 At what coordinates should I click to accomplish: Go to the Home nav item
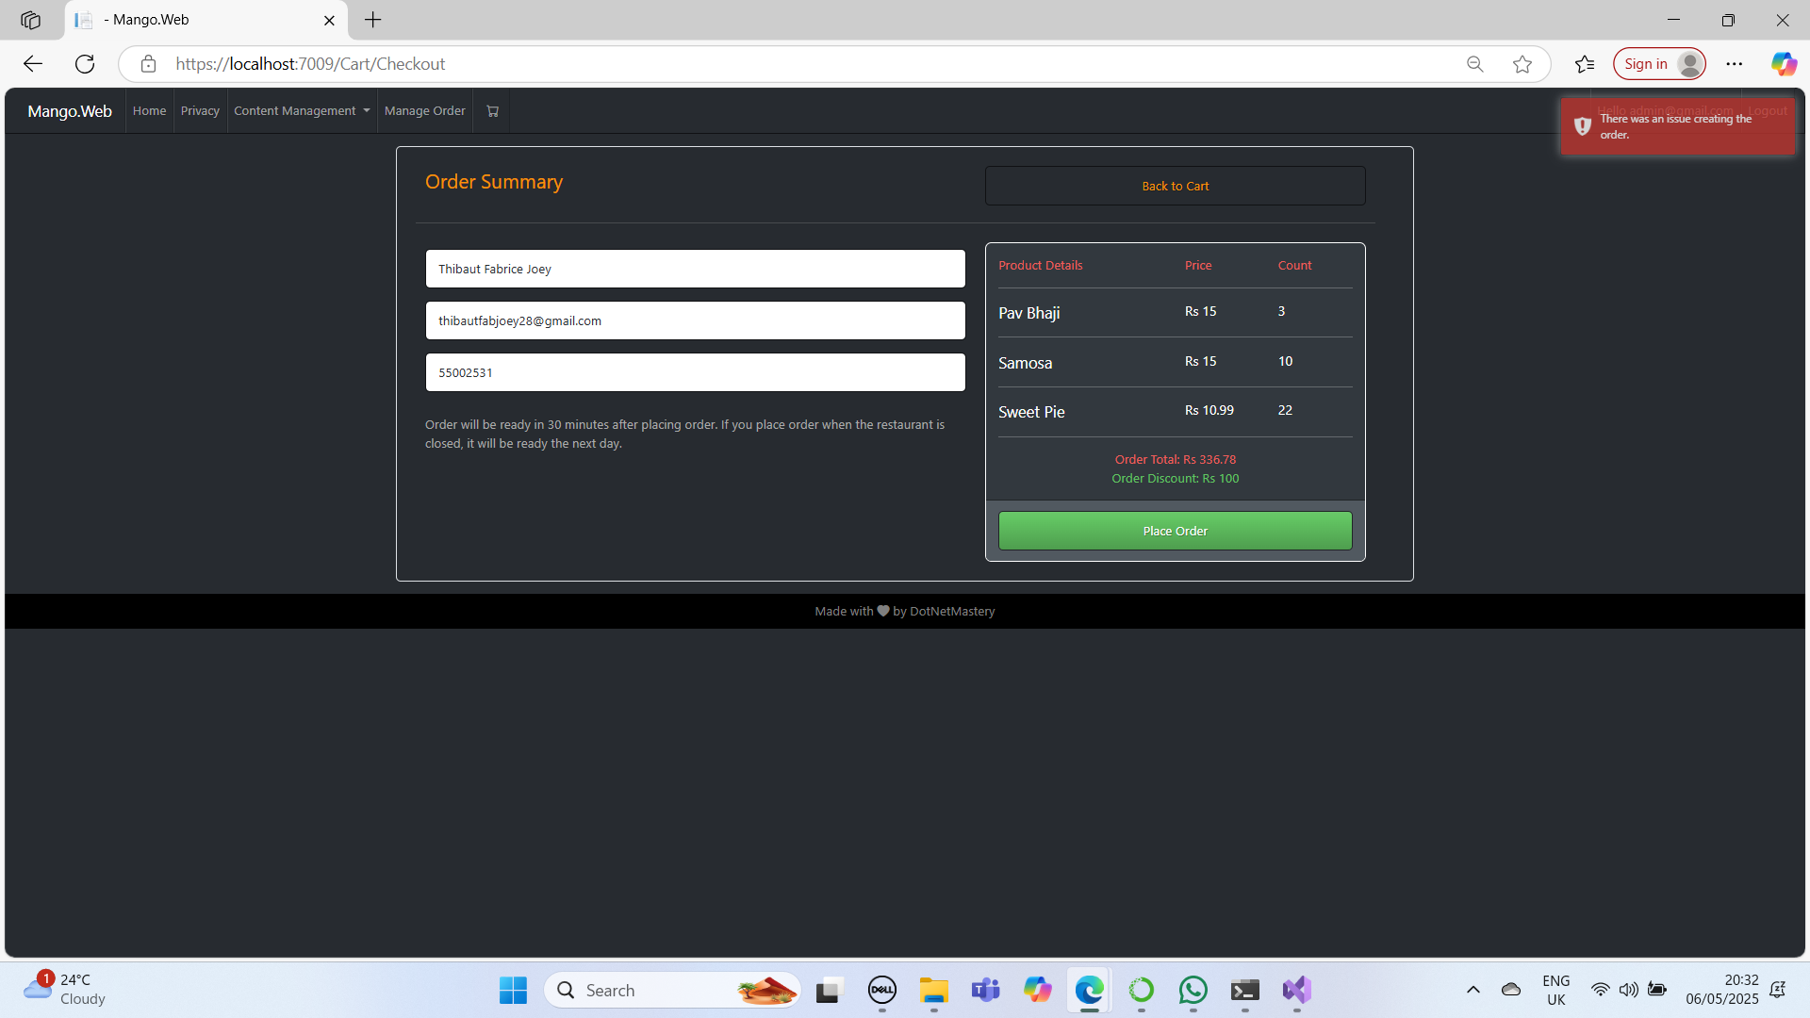[149, 111]
